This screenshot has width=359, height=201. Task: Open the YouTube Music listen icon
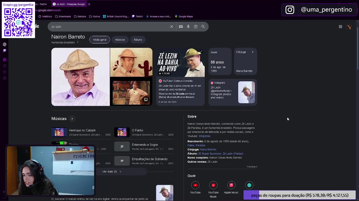pyautogui.click(x=213, y=185)
